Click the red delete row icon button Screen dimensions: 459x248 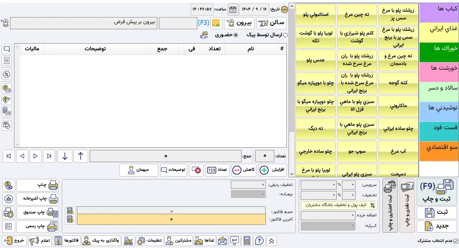pyautogui.click(x=197, y=170)
